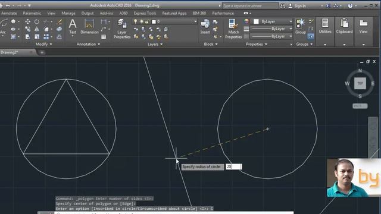This screenshot has width=381, height=214.
Task: Open the Express Tools ribbon tab
Action: click(145, 13)
